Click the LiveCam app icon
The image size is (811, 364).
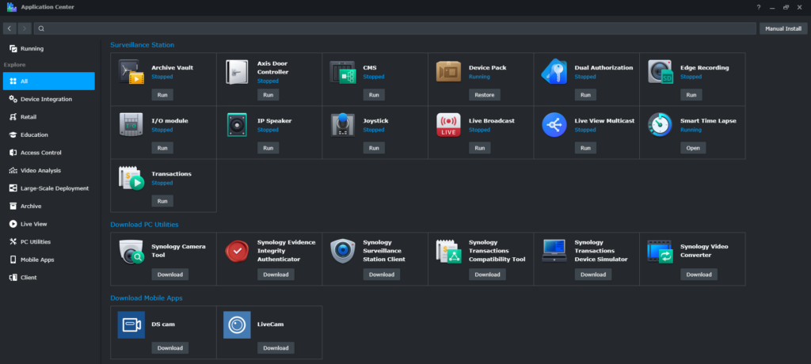point(237,324)
